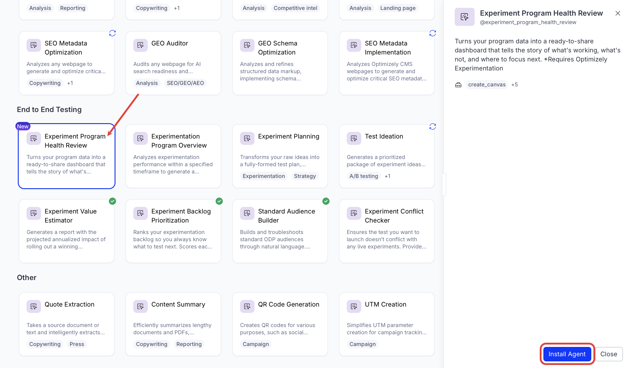Expand +1 tags on Test Ideation card
629x368 pixels.
[387, 176]
